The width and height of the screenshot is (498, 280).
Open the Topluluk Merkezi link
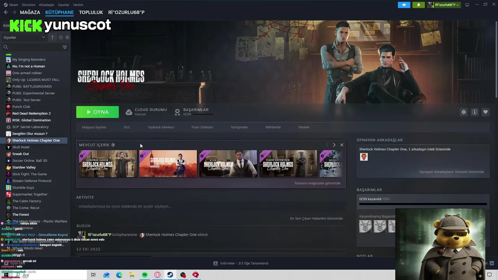[x=161, y=127]
